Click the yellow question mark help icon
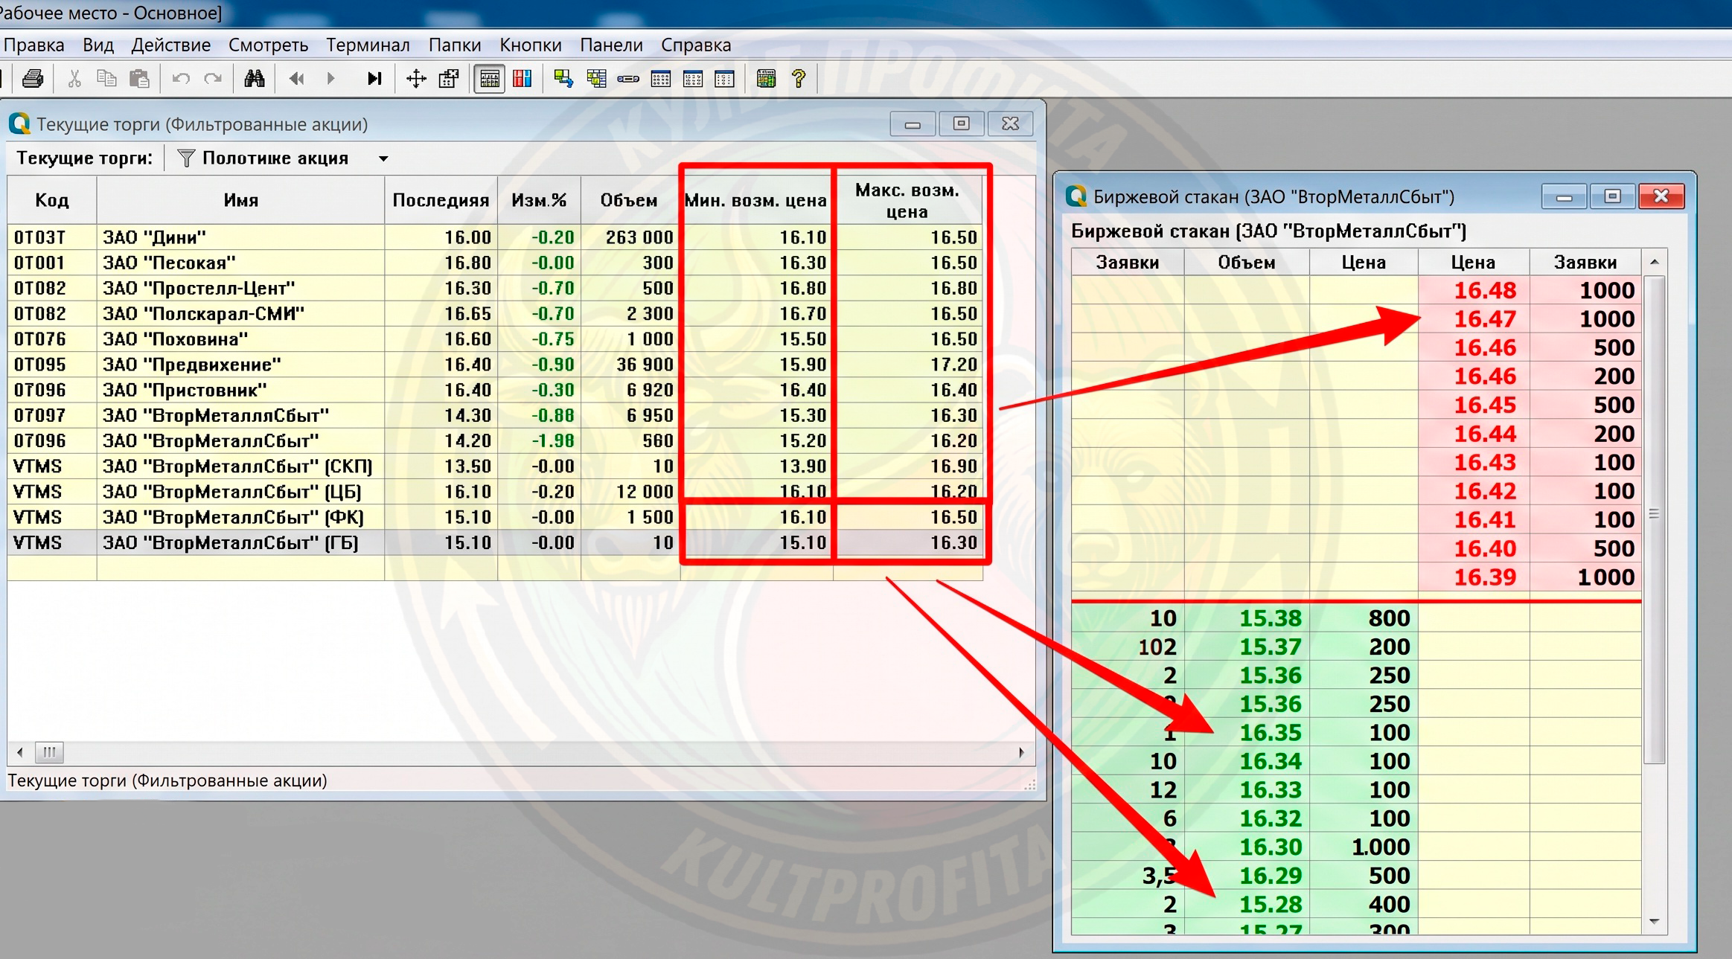Image resolution: width=1732 pixels, height=959 pixels. 799,78
